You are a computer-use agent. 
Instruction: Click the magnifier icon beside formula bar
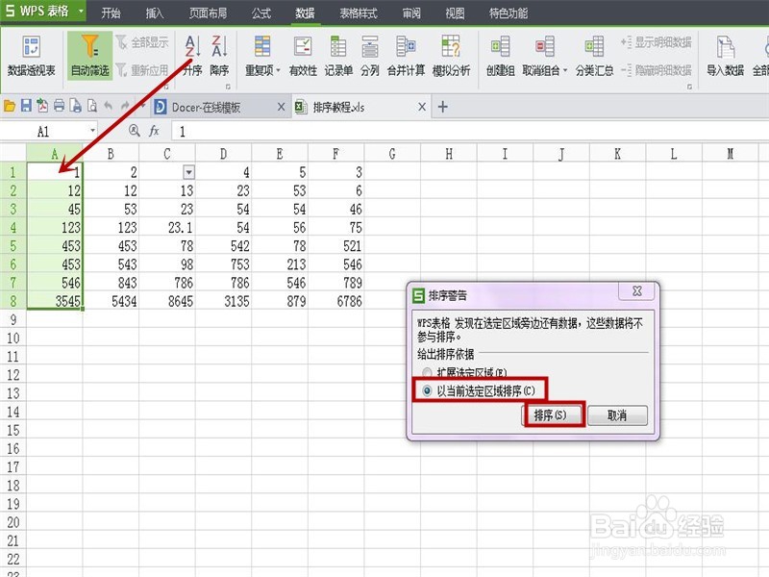tap(135, 131)
